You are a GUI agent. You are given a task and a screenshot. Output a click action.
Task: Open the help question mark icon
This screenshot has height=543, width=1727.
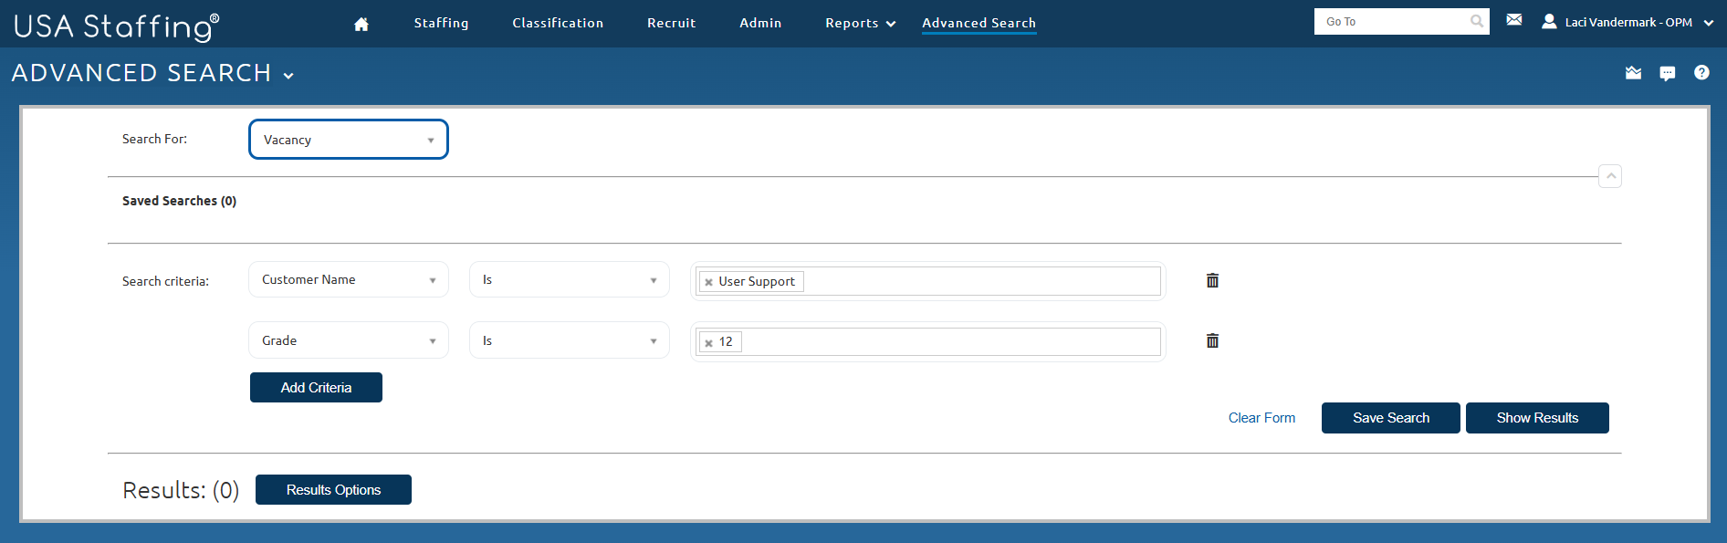pyautogui.click(x=1701, y=72)
